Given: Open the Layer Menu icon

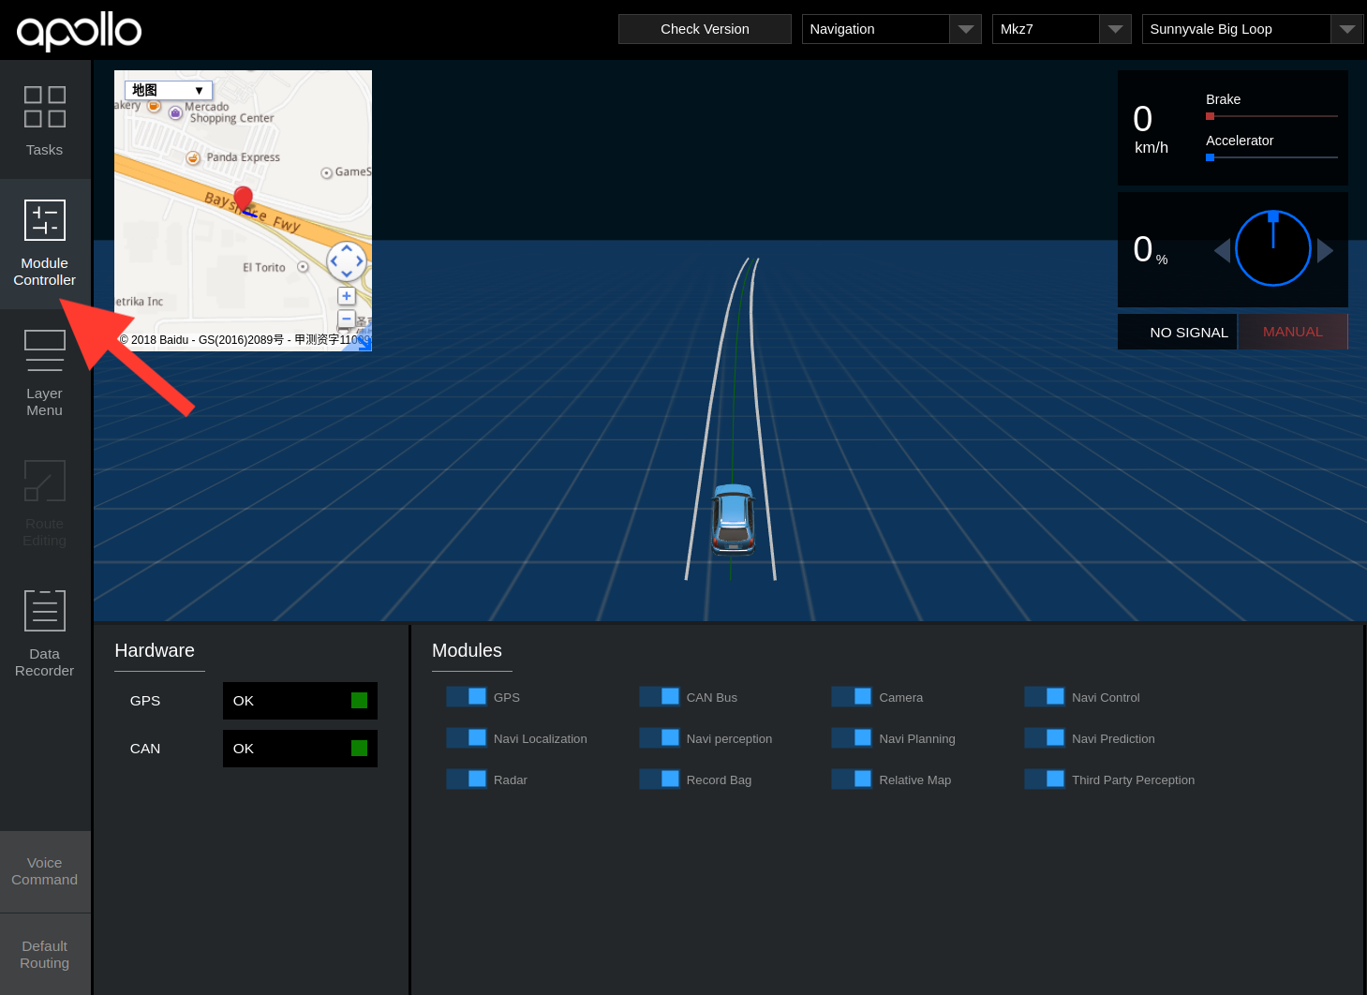Looking at the screenshot, I should [x=44, y=351].
